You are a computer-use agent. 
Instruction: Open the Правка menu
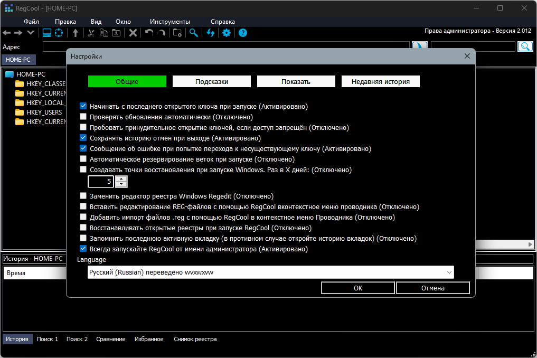pyautogui.click(x=65, y=22)
